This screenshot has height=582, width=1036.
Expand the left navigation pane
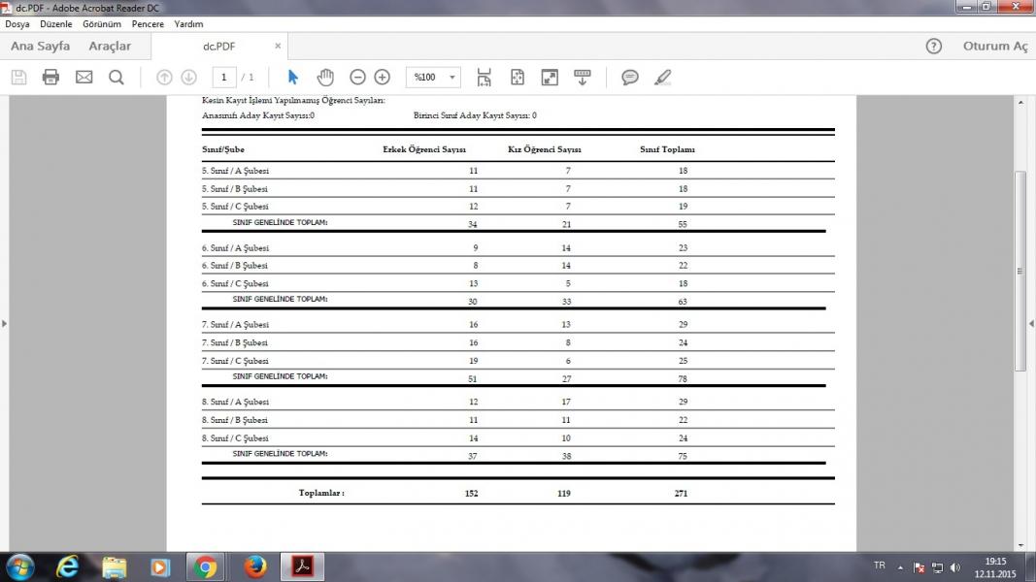pyautogui.click(x=5, y=323)
